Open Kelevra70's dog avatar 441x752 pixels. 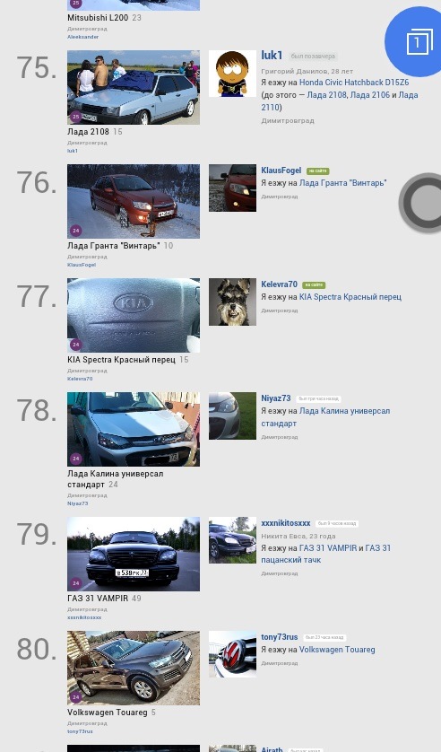pyautogui.click(x=232, y=302)
